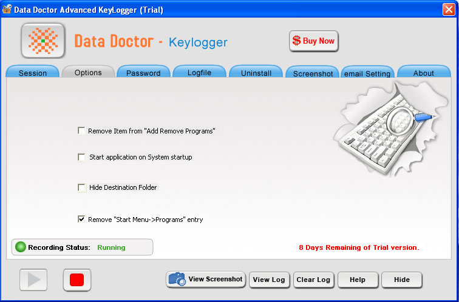Screen dimensions: 459x302
Task: Open the email Setting tab
Action: tap(367, 72)
